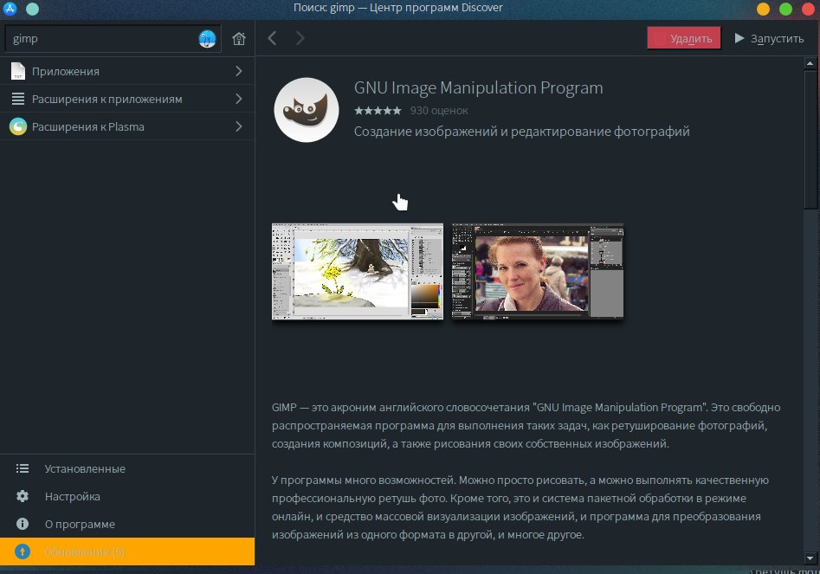Expand chevron beside Расширения к приложениям
Screen dimensions: 820x574
click(x=239, y=99)
